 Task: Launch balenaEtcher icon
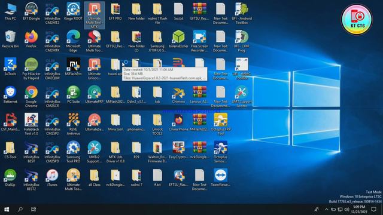click(x=178, y=39)
